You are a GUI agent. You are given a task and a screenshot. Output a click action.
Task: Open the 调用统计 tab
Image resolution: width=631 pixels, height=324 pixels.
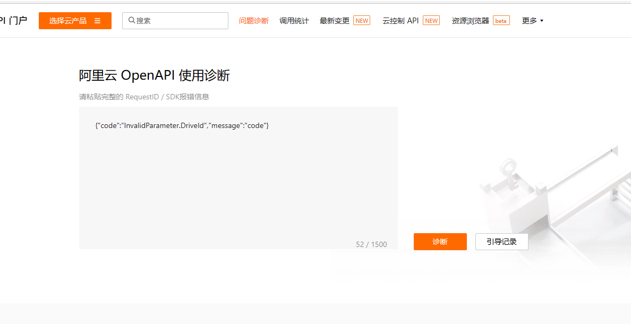(294, 21)
